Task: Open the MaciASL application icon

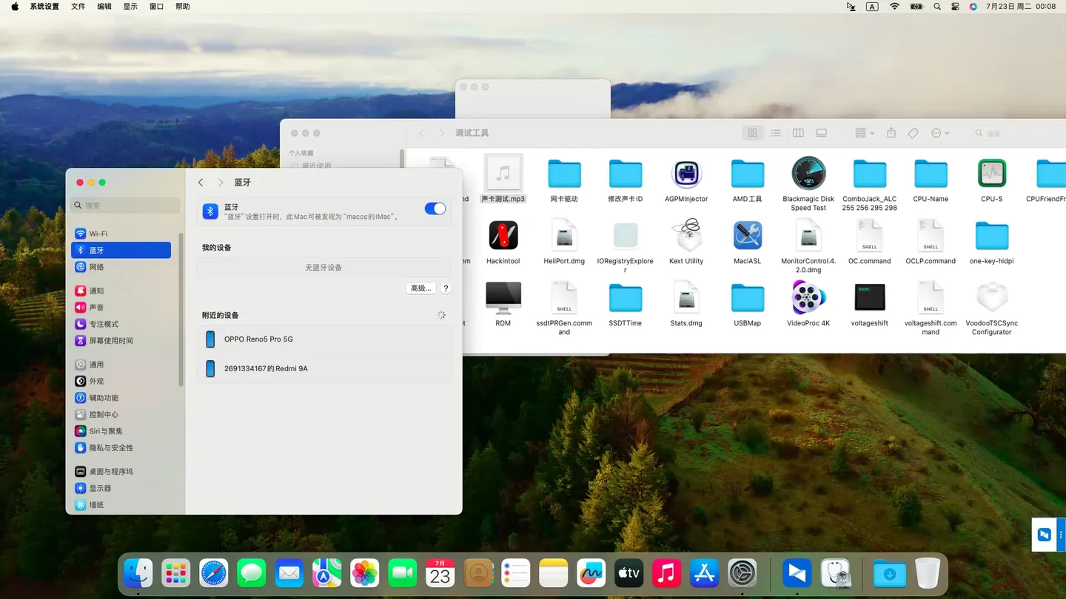Action: pyautogui.click(x=747, y=236)
